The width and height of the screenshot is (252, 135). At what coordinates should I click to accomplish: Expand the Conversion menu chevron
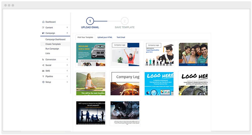coord(67,59)
